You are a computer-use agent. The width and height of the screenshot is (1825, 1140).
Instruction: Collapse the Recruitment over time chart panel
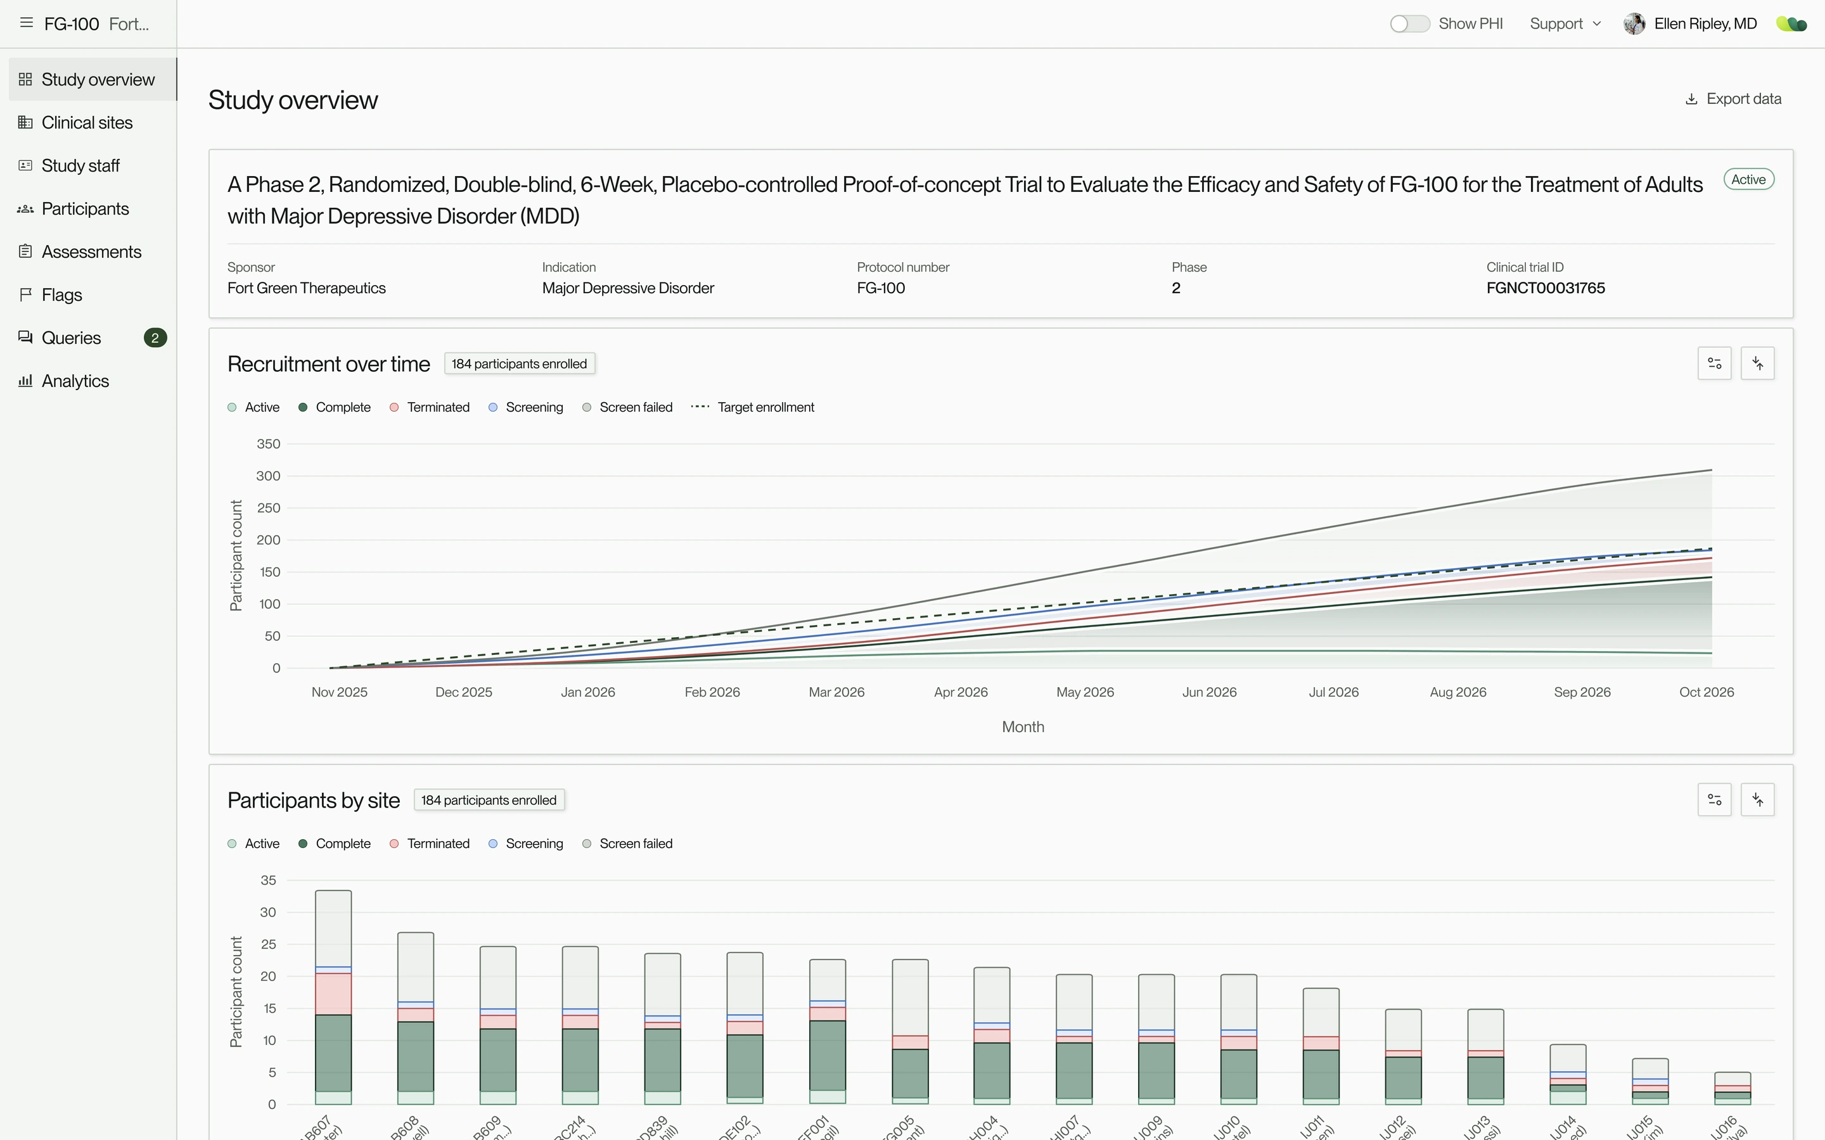pyautogui.click(x=1757, y=364)
